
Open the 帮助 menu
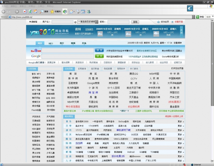50,6
